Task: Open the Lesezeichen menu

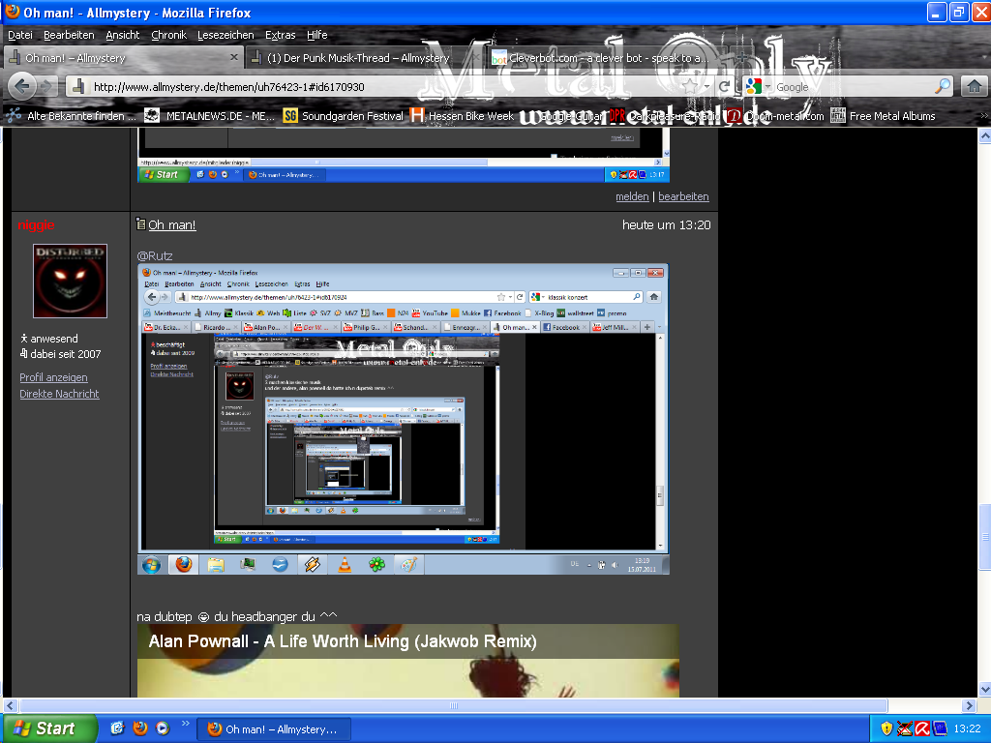Action: point(225,35)
